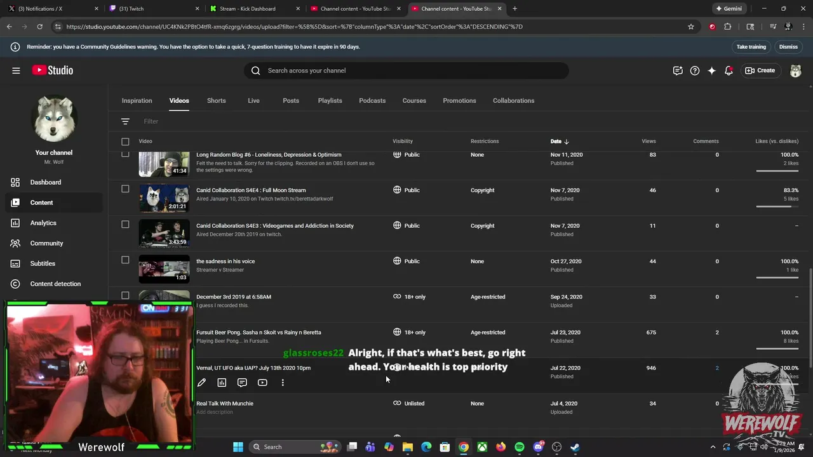Image resolution: width=813 pixels, height=457 pixels.
Task: Change the 18+ only visibility of Fursuit Beer Pong
Action: pyautogui.click(x=409, y=332)
